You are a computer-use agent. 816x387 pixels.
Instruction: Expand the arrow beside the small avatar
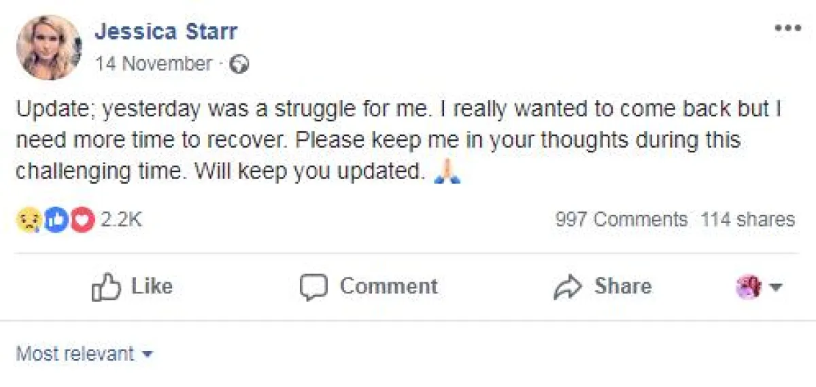tap(775, 288)
